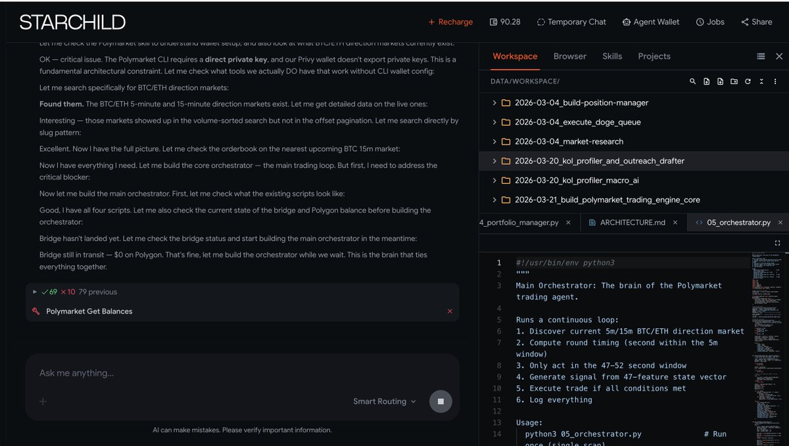Refresh the workspace file list
The height and width of the screenshot is (446, 789).
click(x=748, y=81)
